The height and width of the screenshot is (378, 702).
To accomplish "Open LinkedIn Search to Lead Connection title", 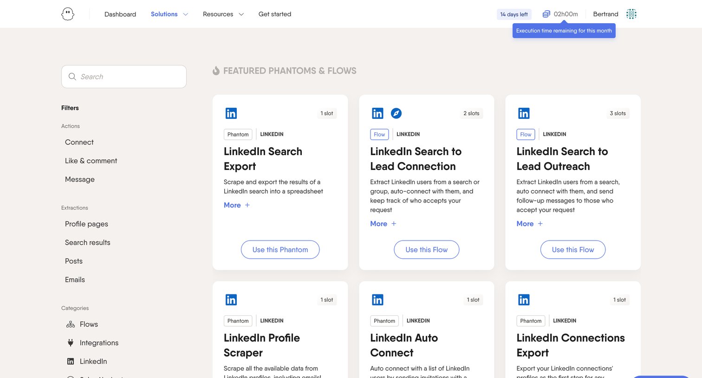I will (x=416, y=159).
